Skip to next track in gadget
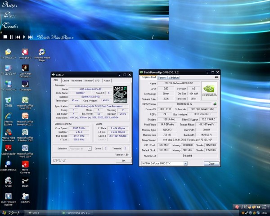 pyautogui.click(x=31, y=37)
